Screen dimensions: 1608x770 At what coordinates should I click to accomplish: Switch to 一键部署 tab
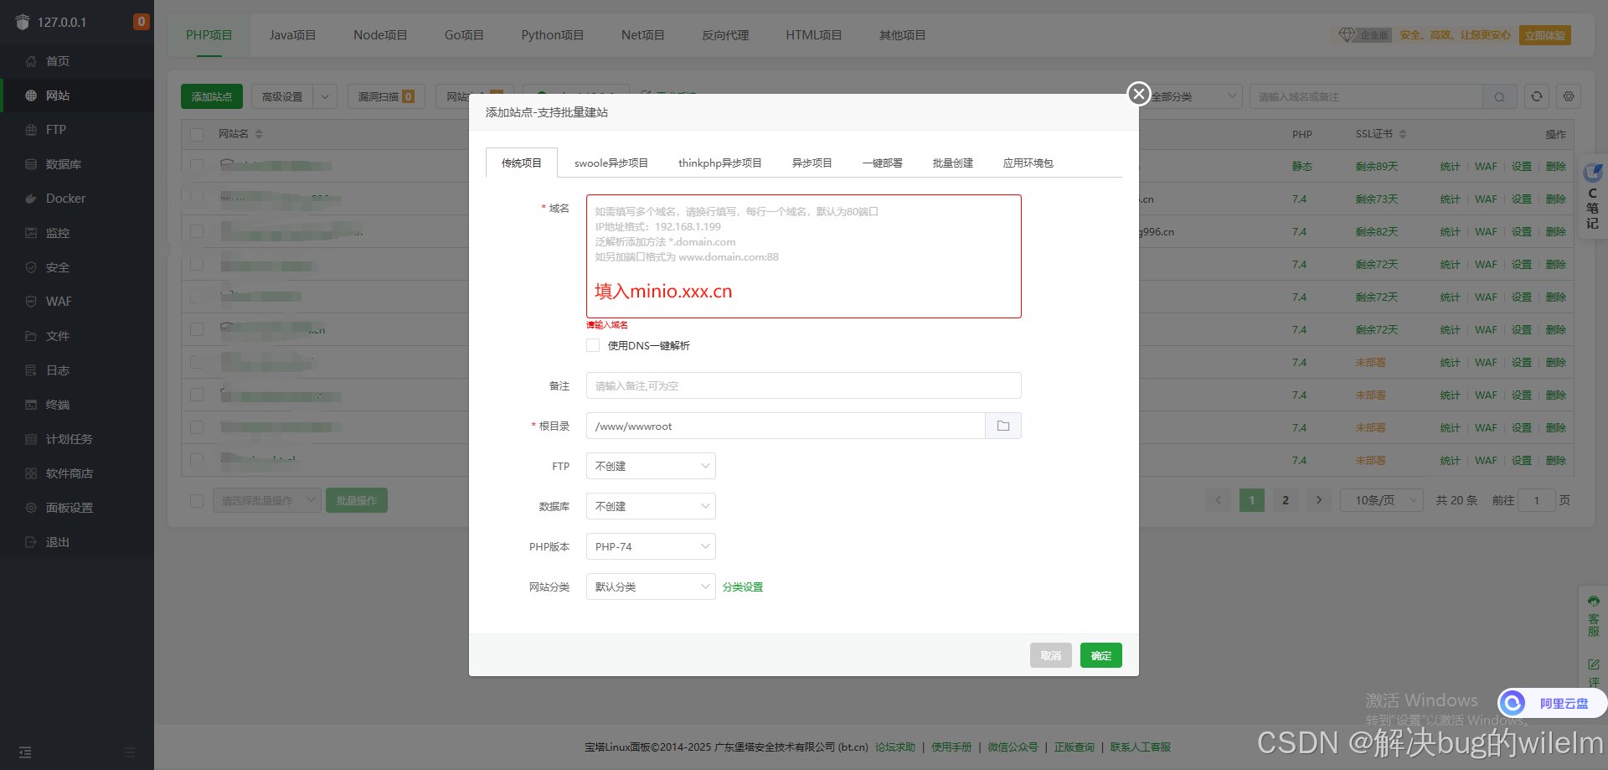pos(882,163)
